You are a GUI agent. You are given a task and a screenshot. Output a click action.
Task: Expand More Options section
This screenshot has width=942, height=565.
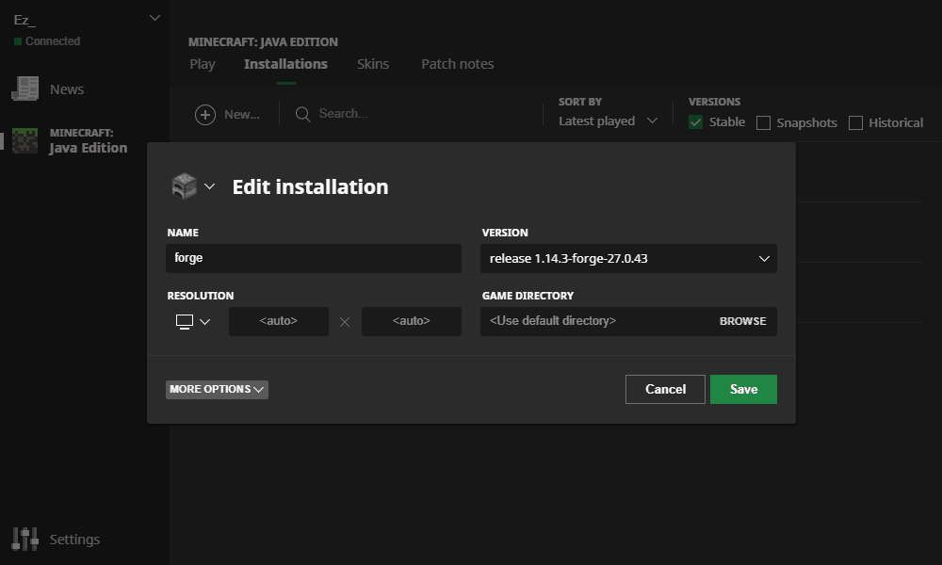coord(217,389)
